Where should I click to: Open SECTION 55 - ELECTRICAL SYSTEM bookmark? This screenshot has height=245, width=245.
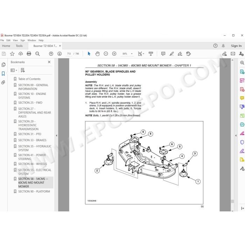coord(35,172)
